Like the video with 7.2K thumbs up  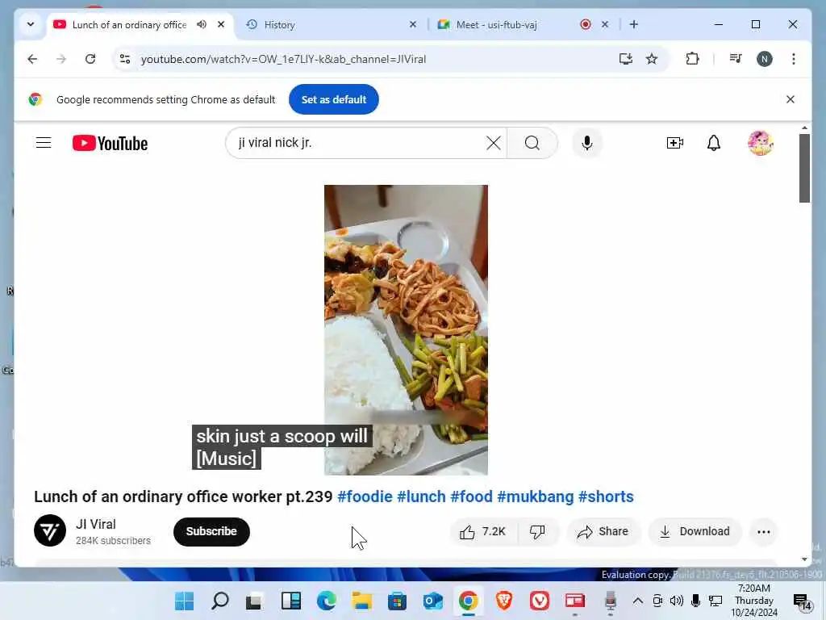point(482,531)
